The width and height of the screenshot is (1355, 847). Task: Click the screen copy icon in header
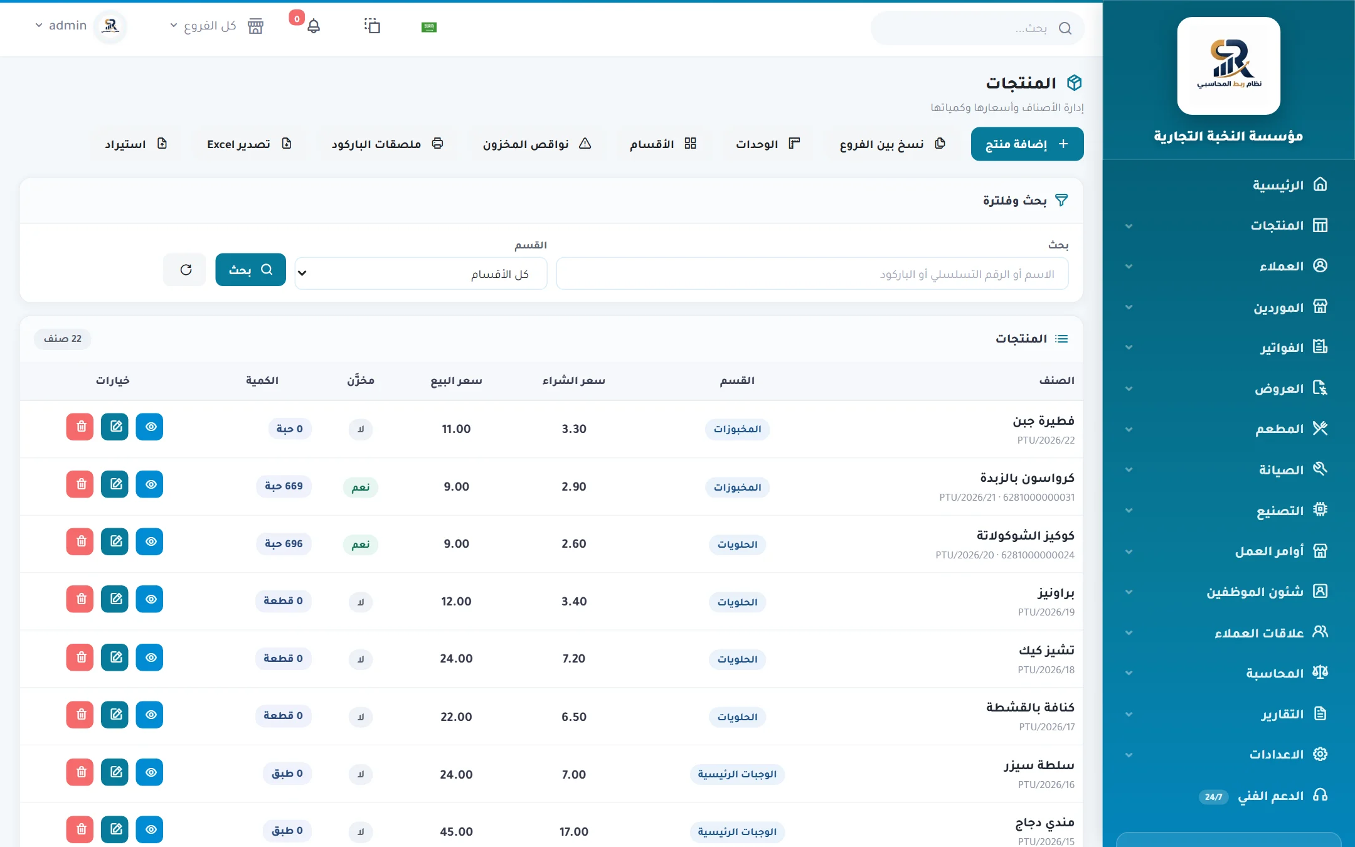click(373, 26)
